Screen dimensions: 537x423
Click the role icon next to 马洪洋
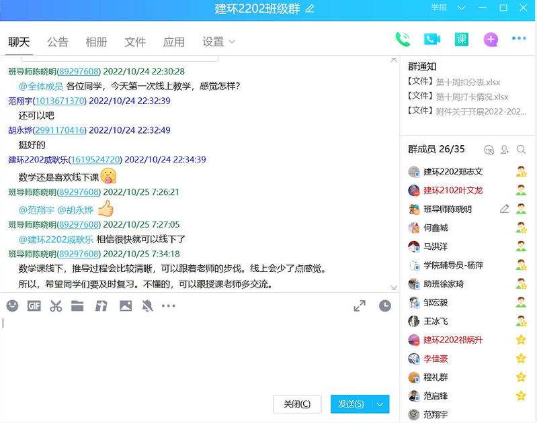(x=521, y=246)
